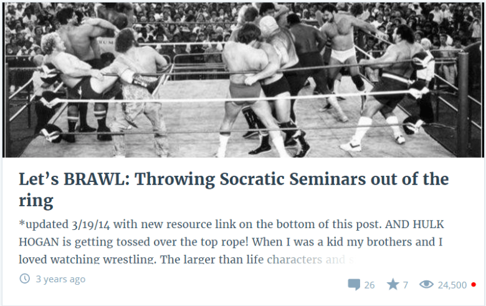
Task: Click the star favorites icon
Action: [x=393, y=284]
